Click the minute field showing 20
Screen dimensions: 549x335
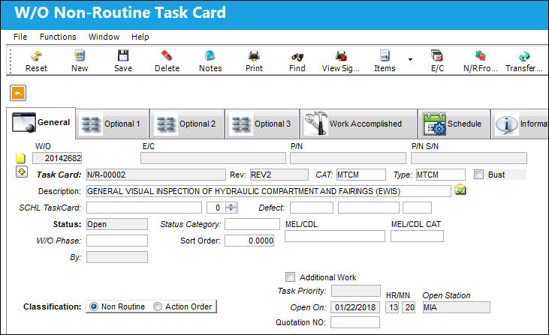click(x=409, y=307)
